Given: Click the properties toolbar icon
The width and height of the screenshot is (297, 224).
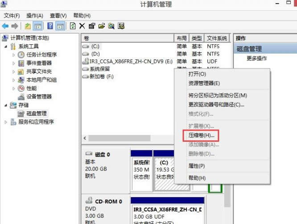Looking at the screenshot, I should (x=91, y=26).
